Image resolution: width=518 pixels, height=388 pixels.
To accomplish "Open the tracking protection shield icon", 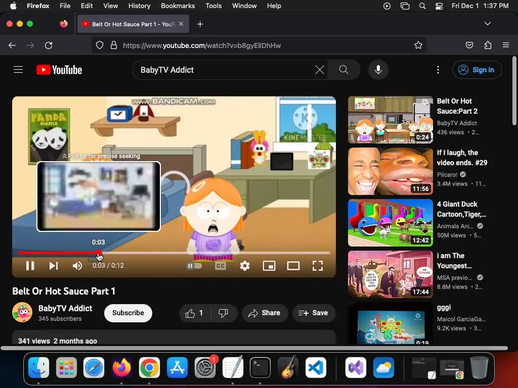I will pos(100,45).
